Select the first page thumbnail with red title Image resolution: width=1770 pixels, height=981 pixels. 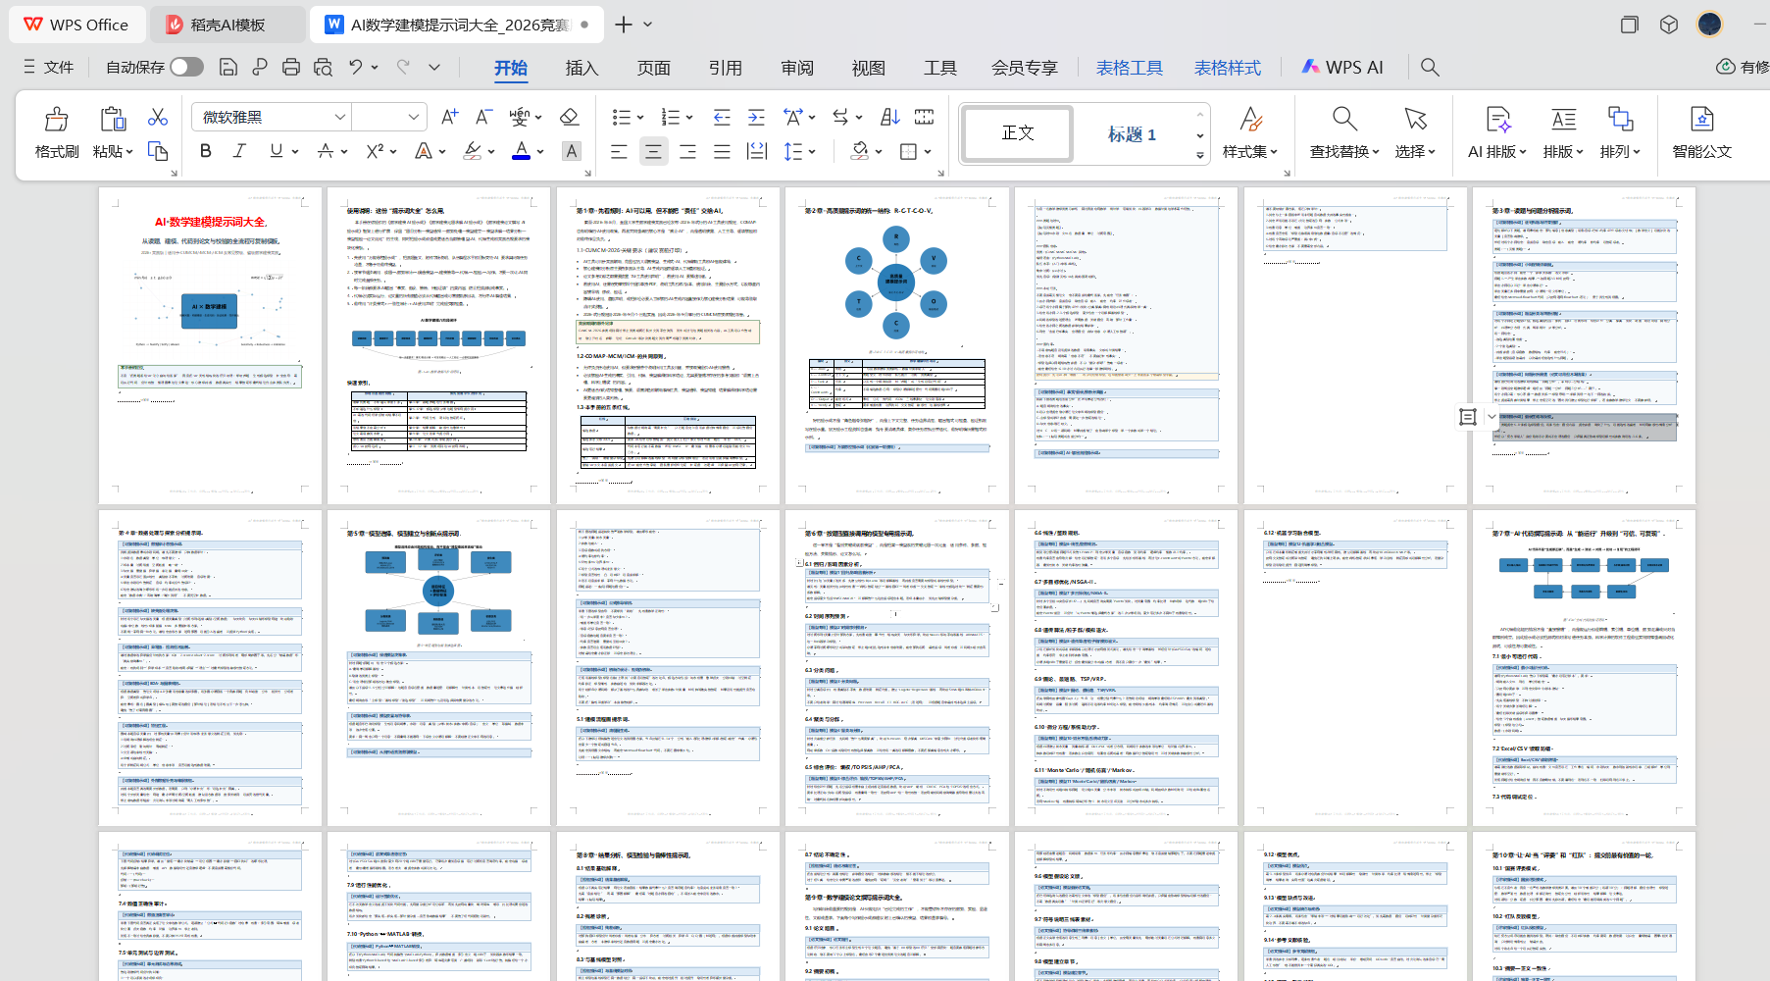tap(210, 345)
